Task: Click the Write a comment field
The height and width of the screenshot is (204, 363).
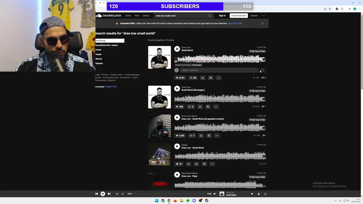Action: pyautogui.click(x=219, y=70)
